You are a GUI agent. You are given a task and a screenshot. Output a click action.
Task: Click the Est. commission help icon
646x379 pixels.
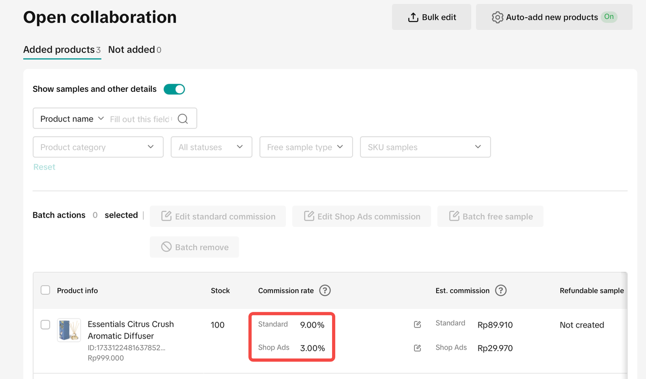500,291
